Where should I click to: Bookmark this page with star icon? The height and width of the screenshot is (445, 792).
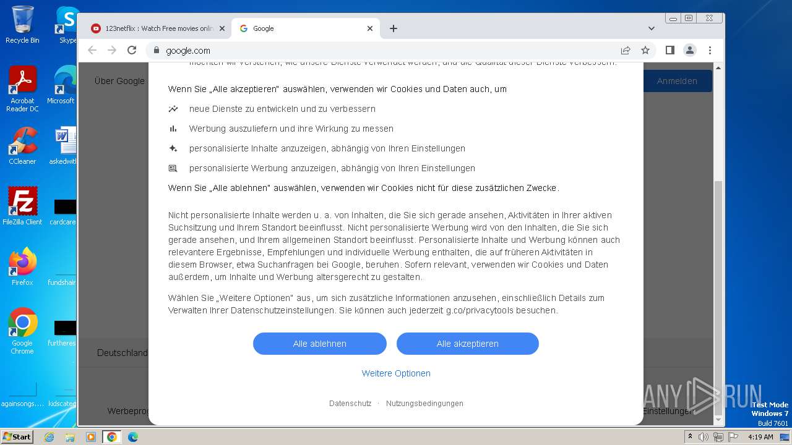[645, 51]
